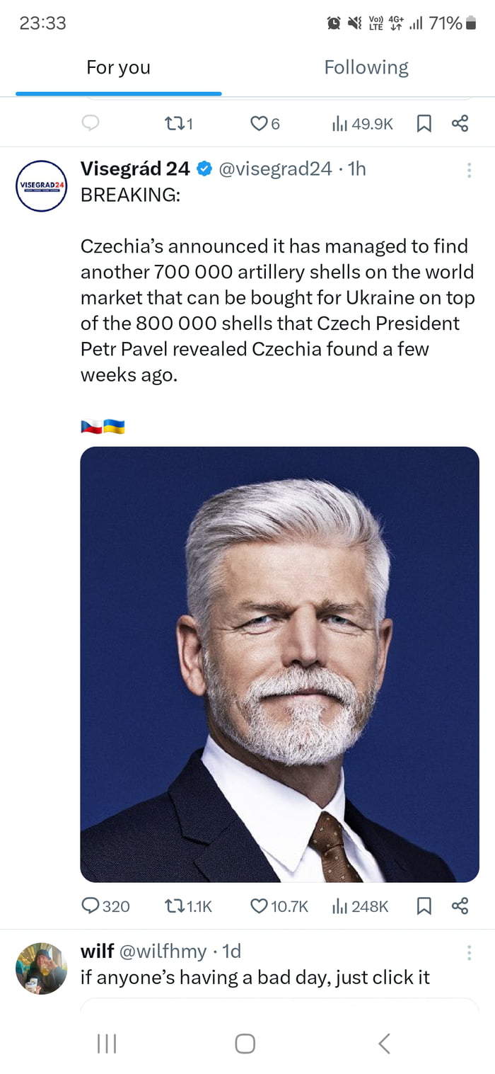The image size is (495, 1074).
Task: Open the @visegrad24 handle link
Action: click(x=275, y=168)
